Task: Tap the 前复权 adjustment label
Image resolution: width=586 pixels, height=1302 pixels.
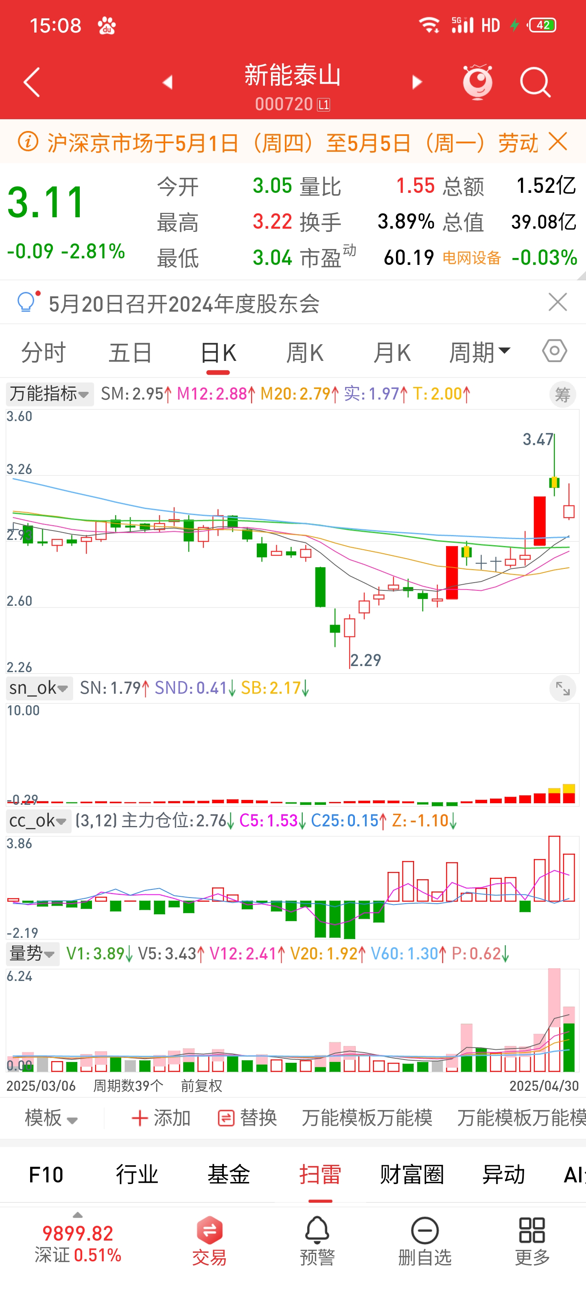Action: coord(201,1086)
